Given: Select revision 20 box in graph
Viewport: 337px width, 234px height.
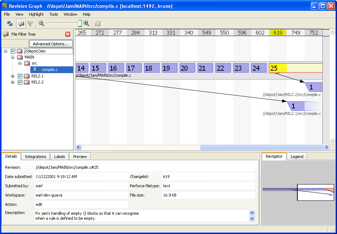Looking at the screenshot, I should [x=188, y=68].
